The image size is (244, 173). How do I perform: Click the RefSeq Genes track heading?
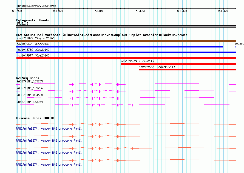(28, 78)
